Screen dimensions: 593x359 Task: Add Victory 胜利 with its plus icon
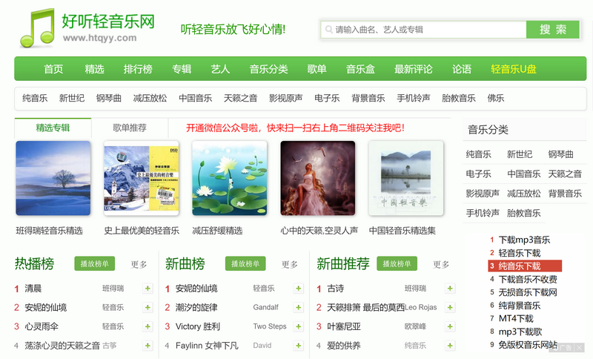pos(299,326)
